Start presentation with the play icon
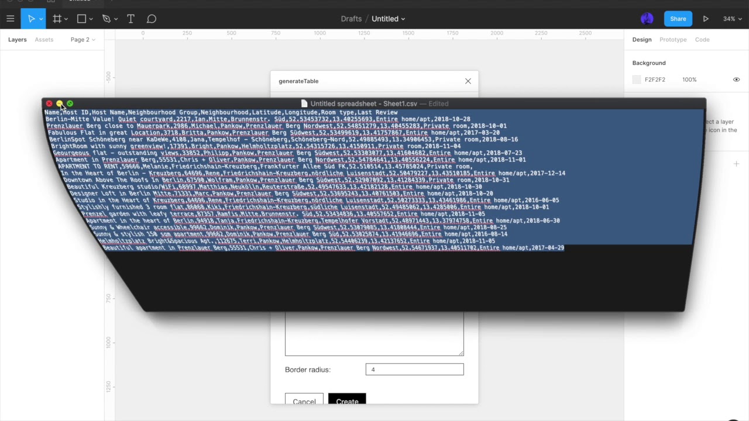This screenshot has height=421, width=749. [x=706, y=19]
